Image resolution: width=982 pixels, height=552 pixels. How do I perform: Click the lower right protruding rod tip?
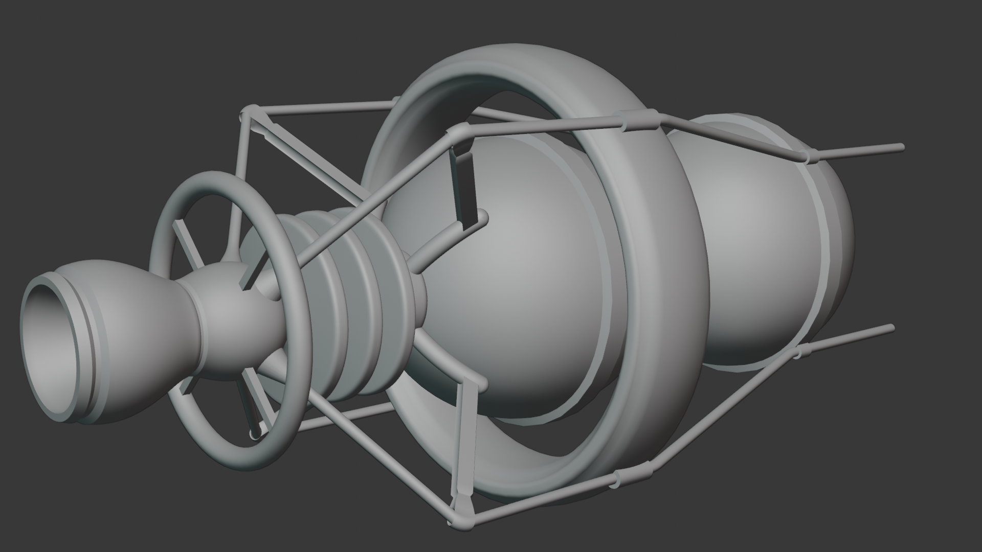click(889, 327)
